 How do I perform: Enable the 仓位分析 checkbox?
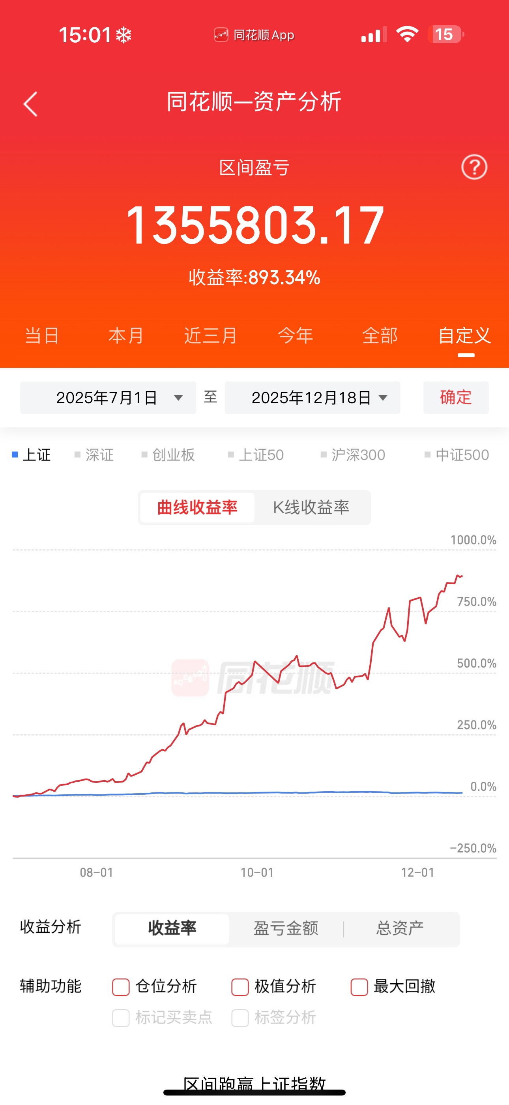[x=121, y=986]
